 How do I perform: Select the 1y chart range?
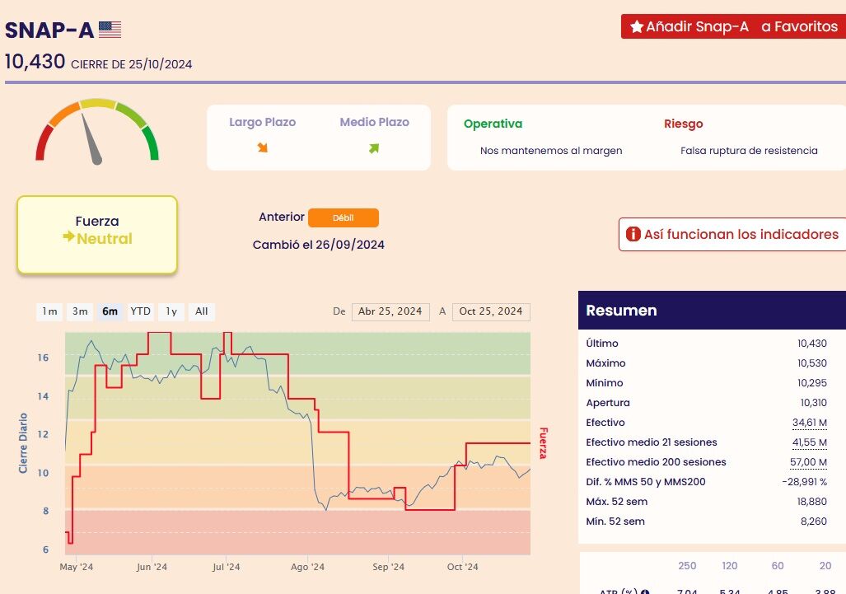coord(171,311)
